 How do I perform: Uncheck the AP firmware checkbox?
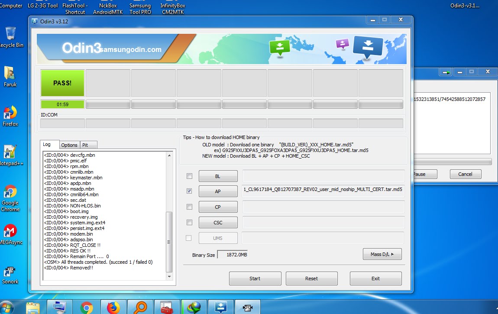(189, 191)
